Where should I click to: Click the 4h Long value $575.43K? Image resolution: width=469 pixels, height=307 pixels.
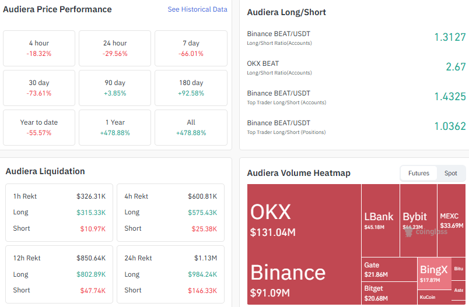202,212
